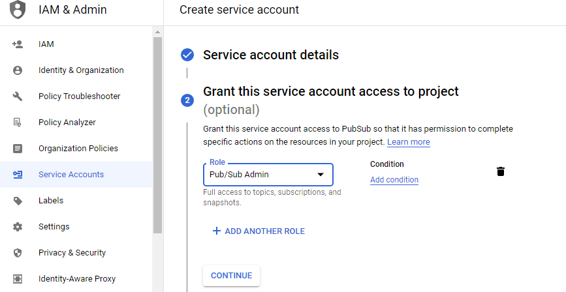566x292 pixels.
Task: Open the Learn more link
Action: [x=408, y=142]
